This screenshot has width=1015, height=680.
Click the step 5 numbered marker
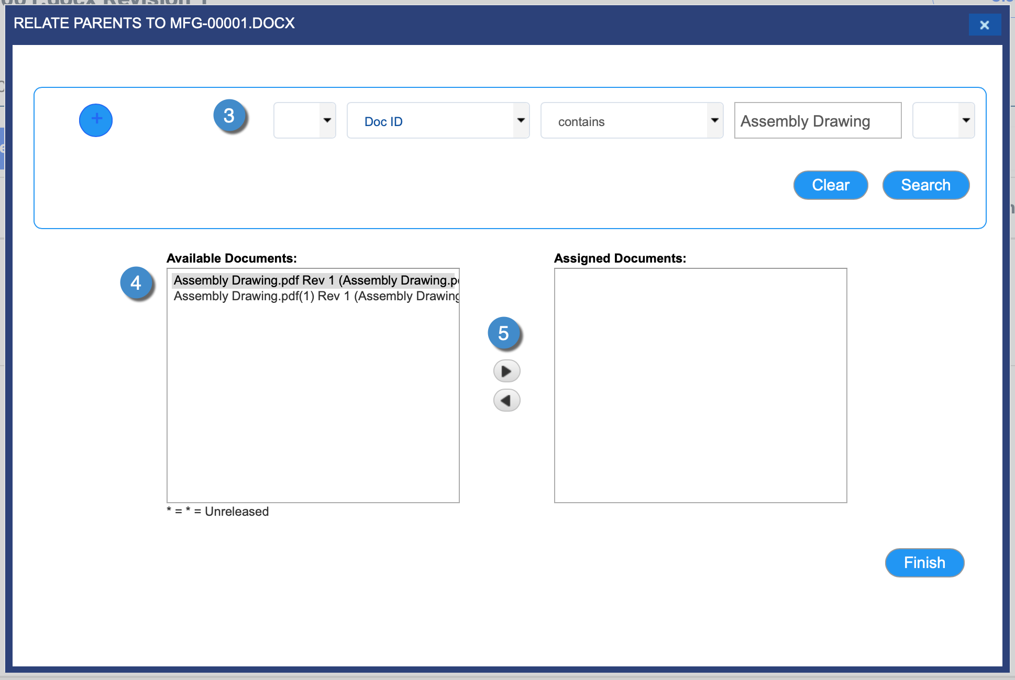[x=504, y=333]
